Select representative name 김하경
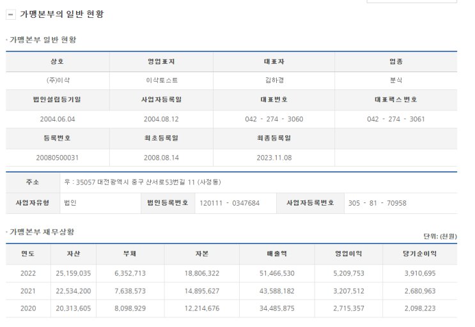The width and height of the screenshot is (475, 327). [x=274, y=80]
